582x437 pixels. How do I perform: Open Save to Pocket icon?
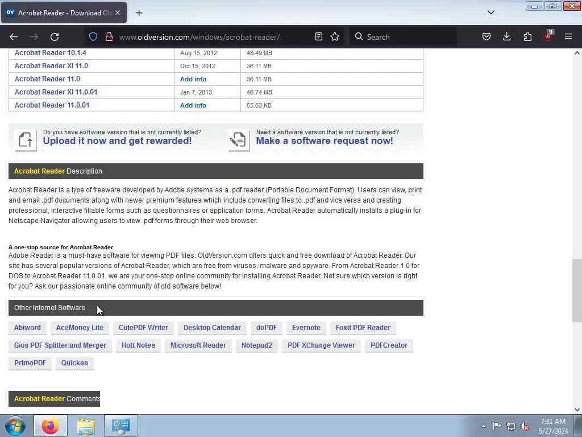[x=487, y=37]
